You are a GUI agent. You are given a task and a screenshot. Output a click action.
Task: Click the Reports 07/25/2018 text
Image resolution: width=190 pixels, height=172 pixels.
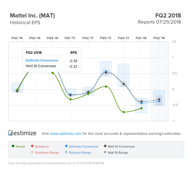[159, 22]
